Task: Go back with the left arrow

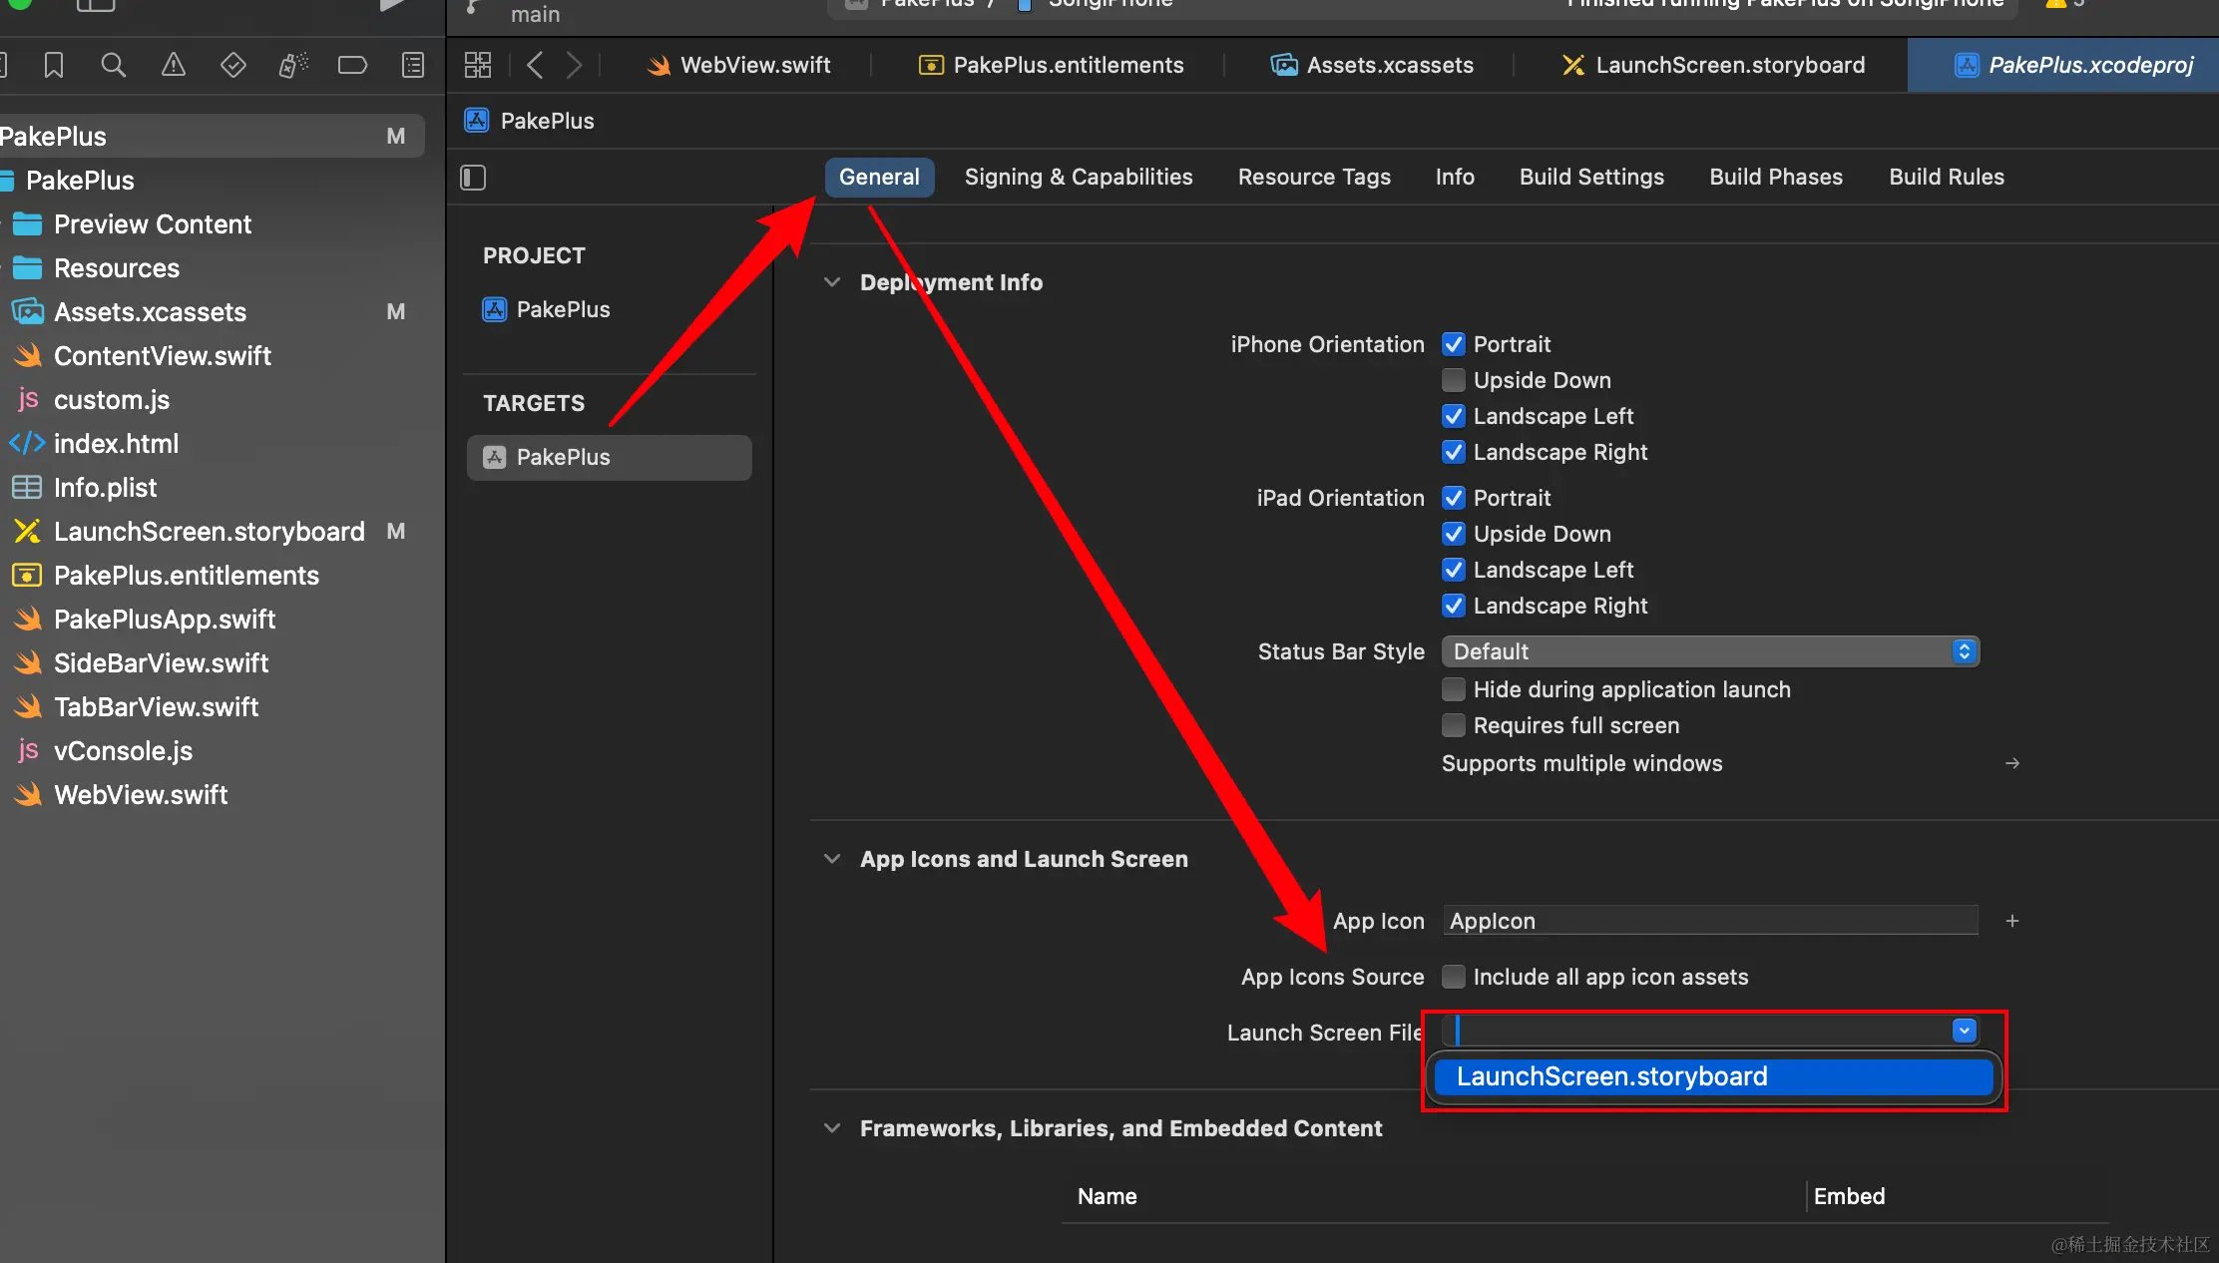Action: tap(535, 66)
